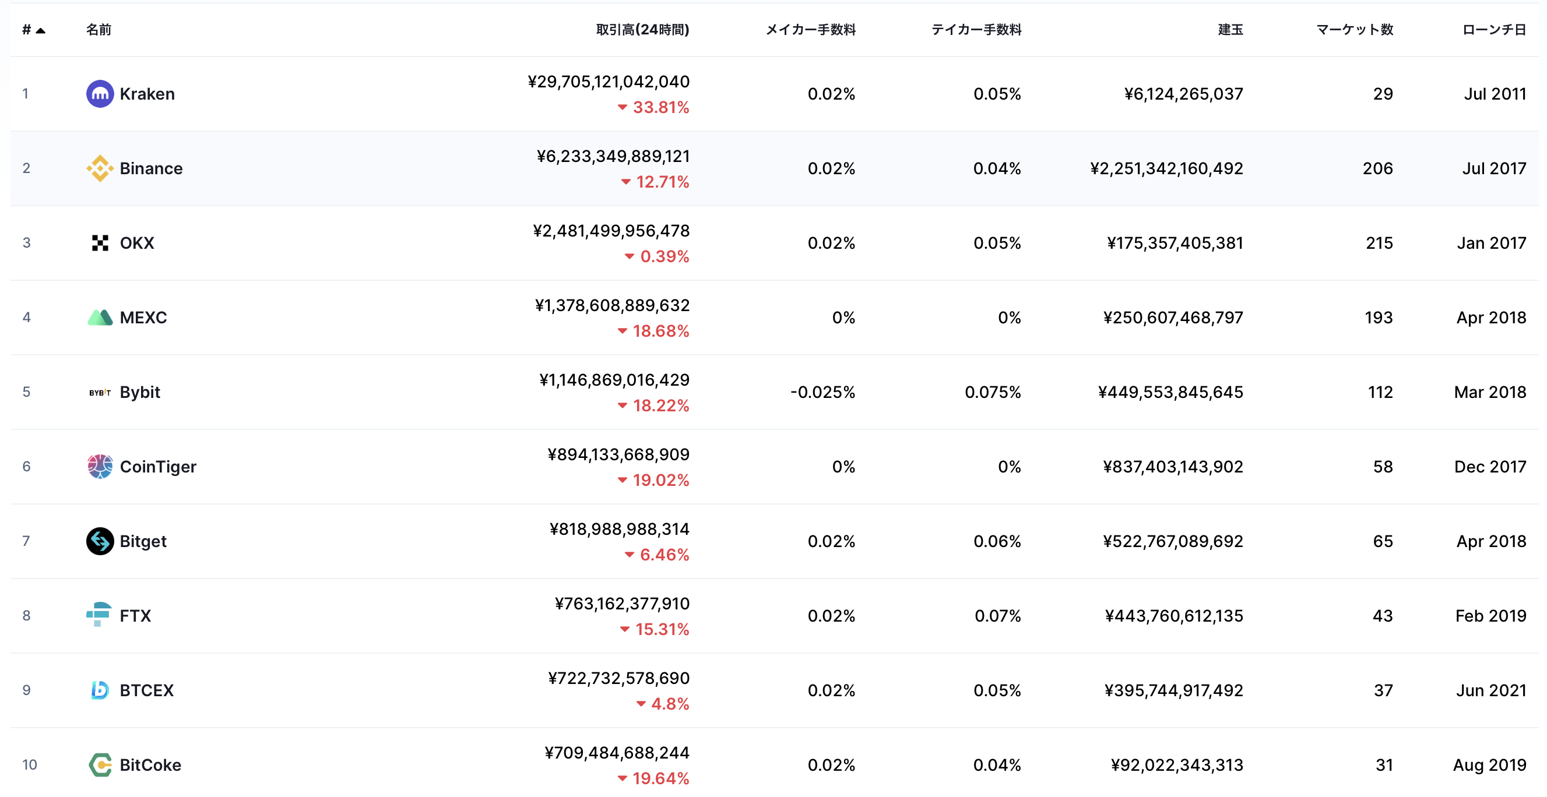Viewport: 1547px width, 797px height.
Task: Sort by ローンチ日 column header
Action: tap(1493, 29)
